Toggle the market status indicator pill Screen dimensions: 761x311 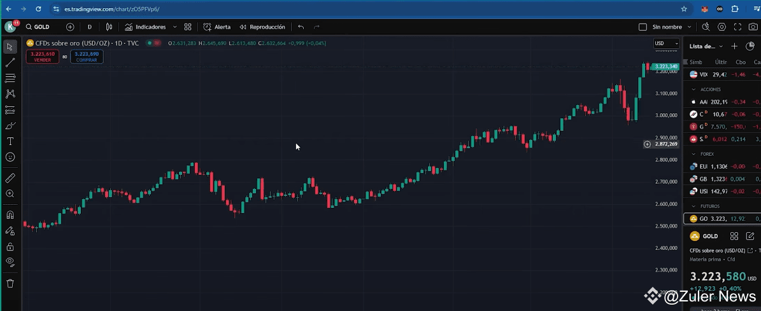154,43
